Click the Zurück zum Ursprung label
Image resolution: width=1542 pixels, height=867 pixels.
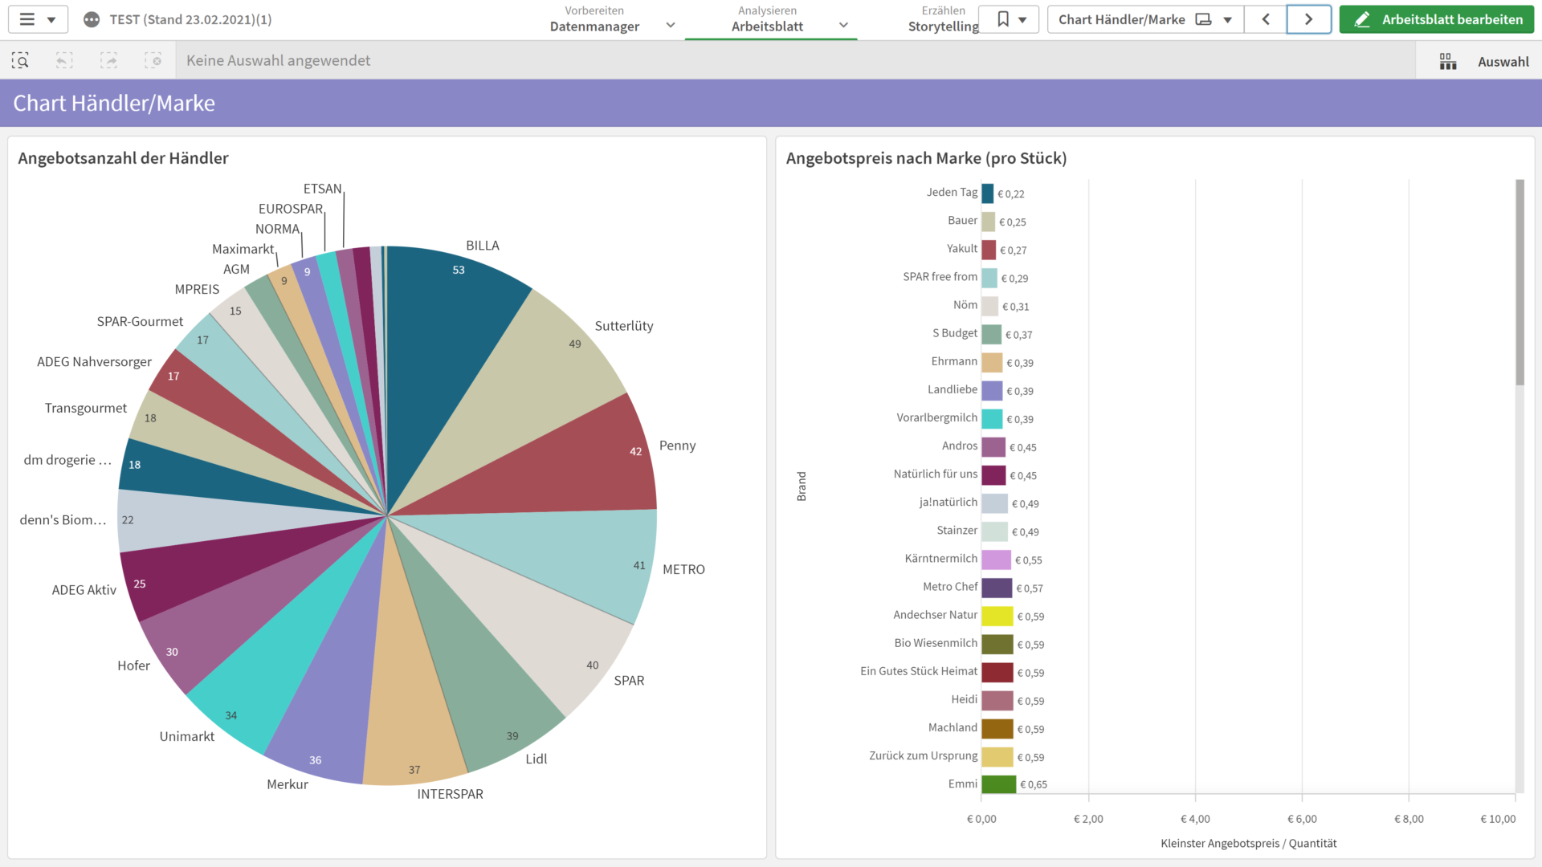923,755
